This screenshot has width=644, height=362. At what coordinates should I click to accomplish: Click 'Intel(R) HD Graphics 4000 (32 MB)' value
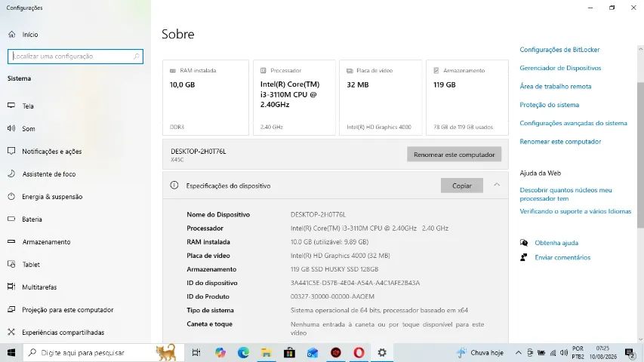[340, 256]
